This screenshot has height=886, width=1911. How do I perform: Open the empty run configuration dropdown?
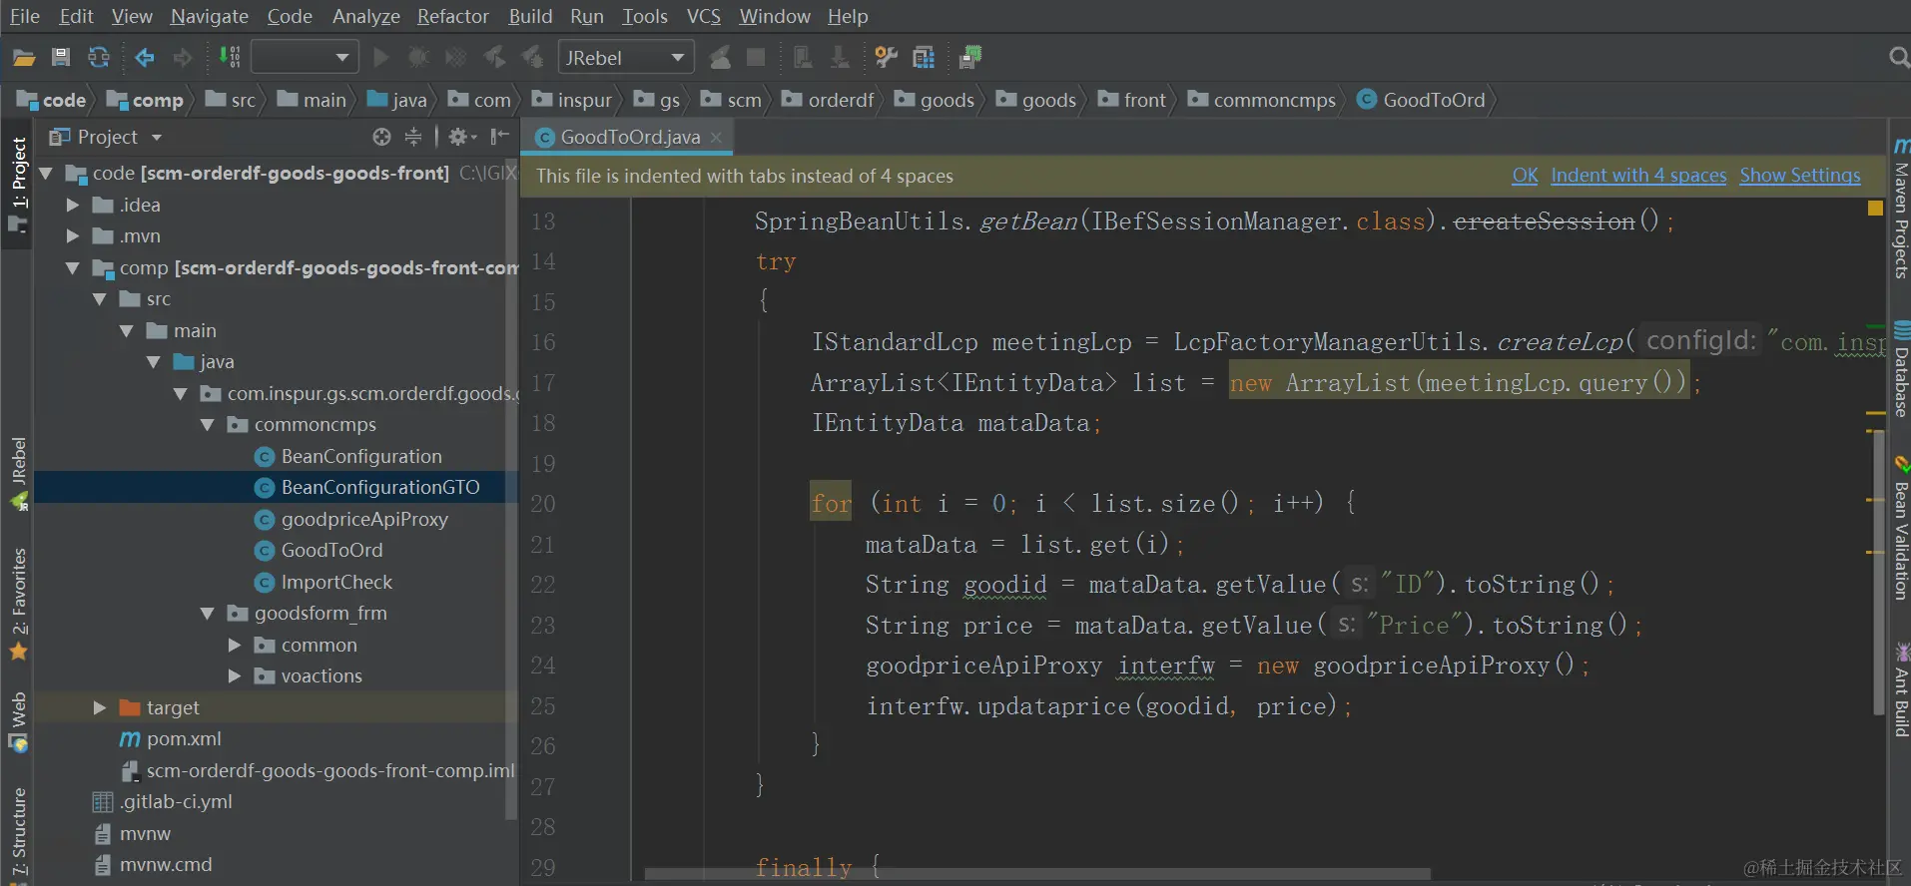[x=305, y=58]
